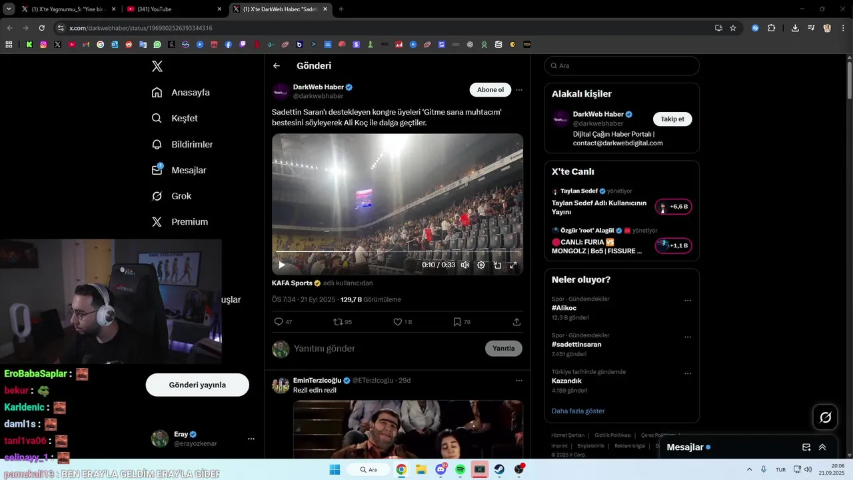
Task: Open options for Kazandık trend
Action: point(688,374)
